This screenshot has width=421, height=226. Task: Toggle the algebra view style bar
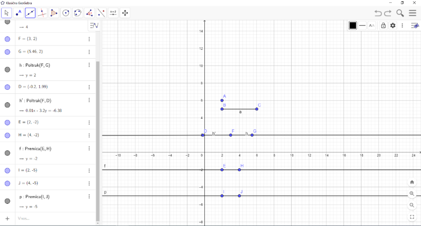(x=94, y=25)
